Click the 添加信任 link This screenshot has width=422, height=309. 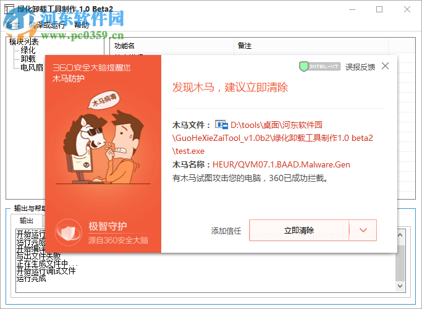(226, 231)
